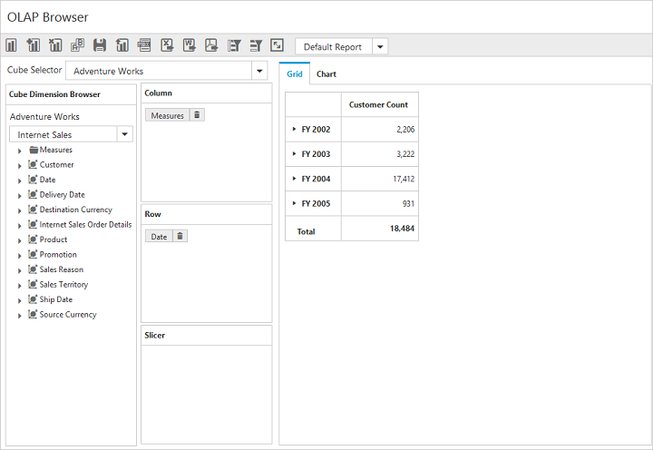Viewport: 653px width, 450px height.
Task: Click the Customer Count column header
Action: click(x=379, y=104)
